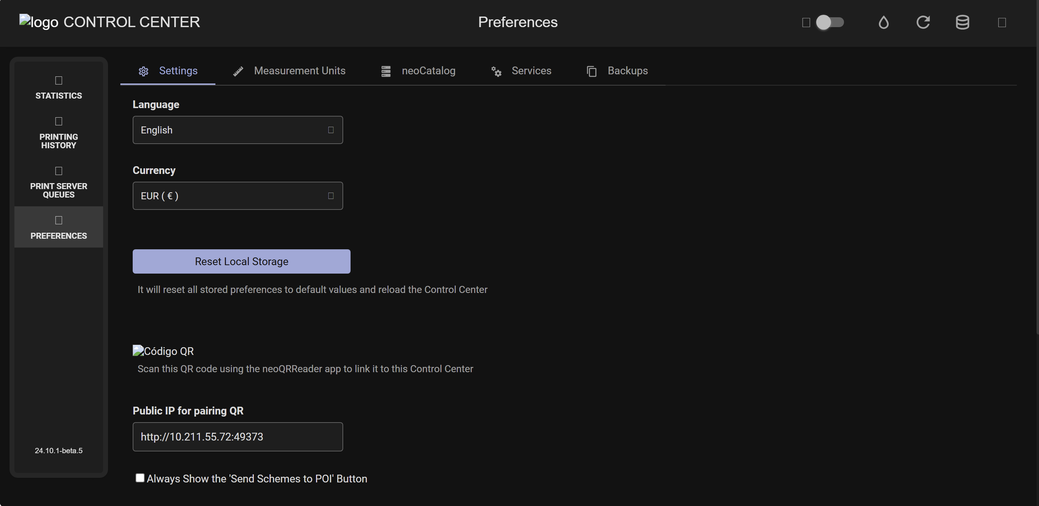The height and width of the screenshot is (506, 1039).
Task: Click the database stack icon in header
Action: pyautogui.click(x=962, y=22)
